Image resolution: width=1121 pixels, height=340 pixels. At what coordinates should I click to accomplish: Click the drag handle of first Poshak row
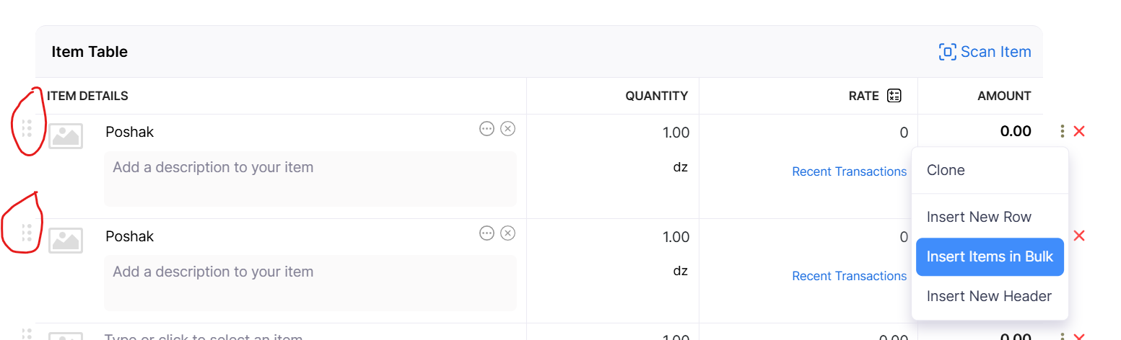(x=27, y=129)
